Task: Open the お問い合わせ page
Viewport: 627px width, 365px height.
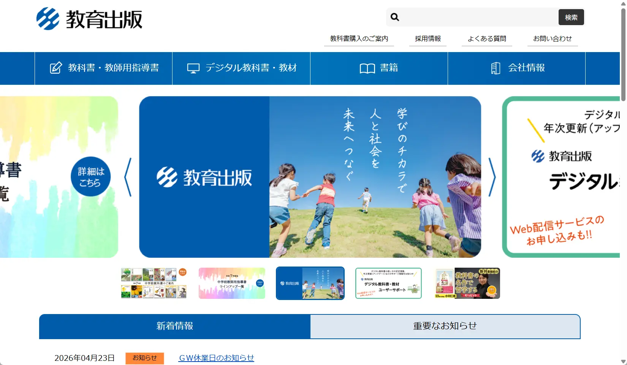Action: point(553,38)
